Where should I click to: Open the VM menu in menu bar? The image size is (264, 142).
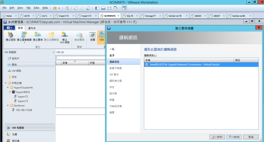(28, 7)
